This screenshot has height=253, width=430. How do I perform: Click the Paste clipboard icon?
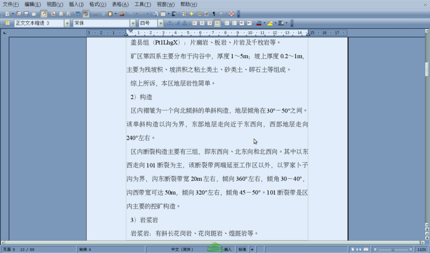click(110, 14)
